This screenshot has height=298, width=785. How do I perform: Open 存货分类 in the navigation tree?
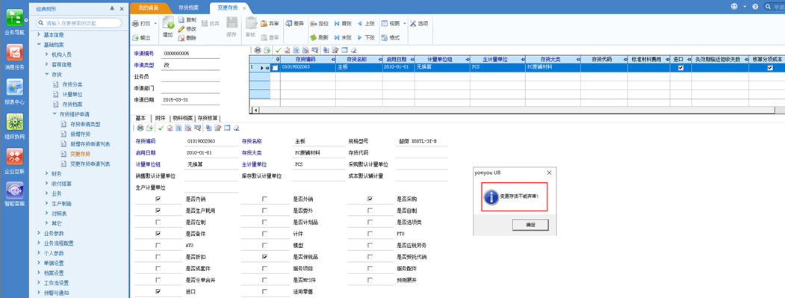pos(72,84)
